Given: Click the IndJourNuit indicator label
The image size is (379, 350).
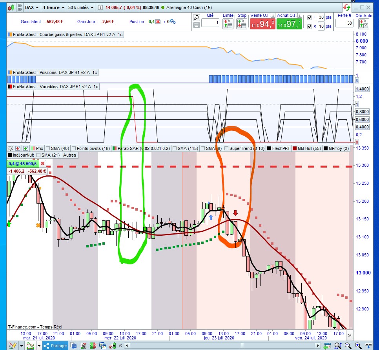Looking at the screenshot, I should (21, 155).
